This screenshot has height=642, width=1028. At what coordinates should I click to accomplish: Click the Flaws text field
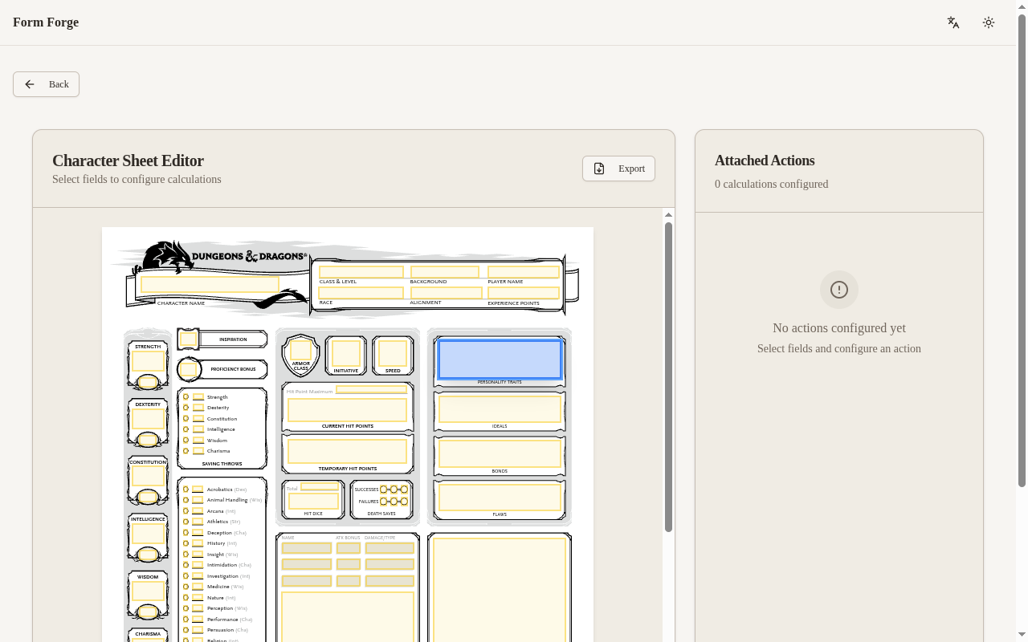coord(500,498)
